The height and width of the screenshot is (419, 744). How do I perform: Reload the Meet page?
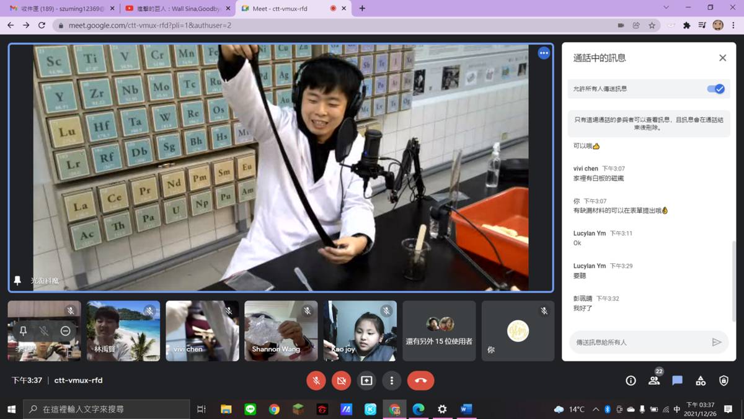42,25
